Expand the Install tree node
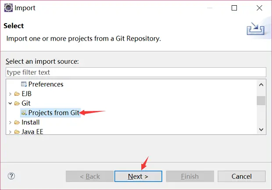The image size is (272, 190). (x=10, y=122)
